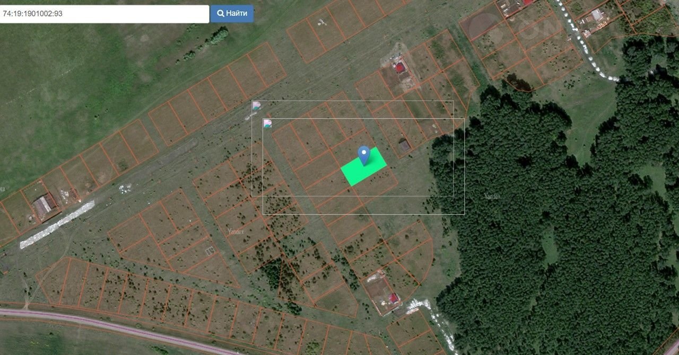The image size is (679, 355).
Task: Click the long white strip beside the barn
Action: click(57, 225)
